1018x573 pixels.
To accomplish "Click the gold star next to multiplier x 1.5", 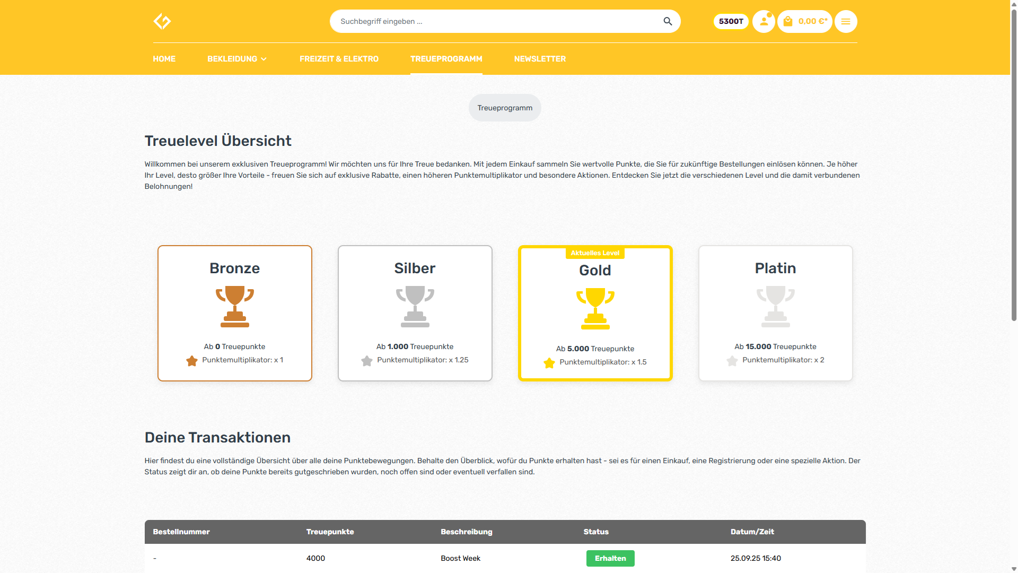I will (x=549, y=363).
